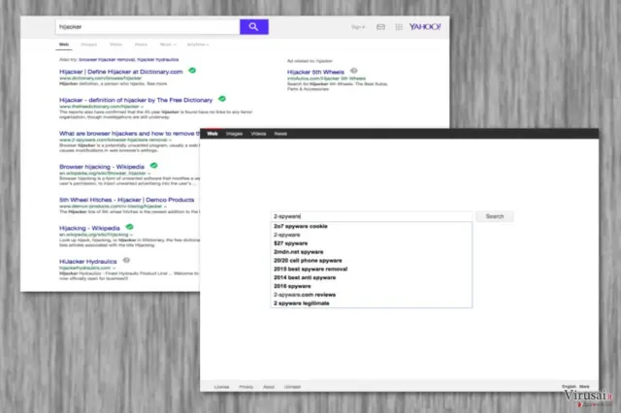Expand arrow after thefreedictionary.com result URL
Image resolution: width=621 pixels, height=413 pixels.
tap(143, 107)
